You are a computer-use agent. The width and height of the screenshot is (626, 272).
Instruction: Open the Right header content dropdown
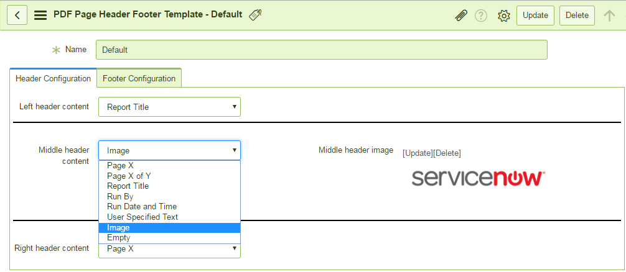click(x=170, y=249)
